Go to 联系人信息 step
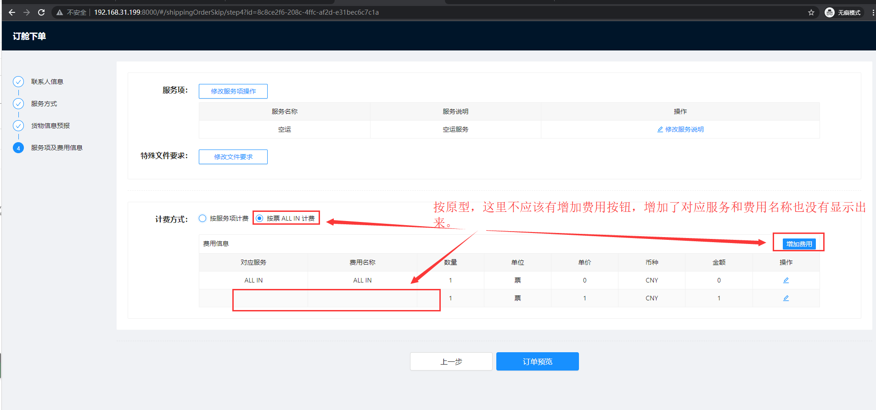The width and height of the screenshot is (876, 410). pyautogui.click(x=47, y=82)
